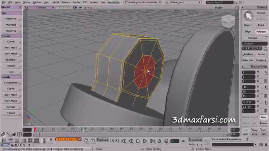269x151 pixels.
Task: Play backward with the reverse arrow
Action: [131, 141]
